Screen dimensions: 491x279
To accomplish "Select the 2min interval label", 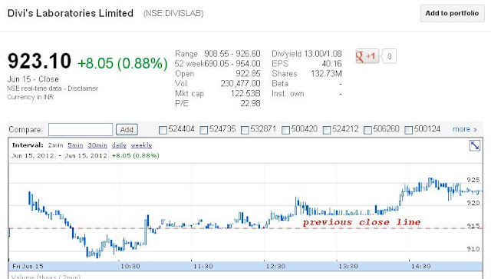I will click(55, 145).
